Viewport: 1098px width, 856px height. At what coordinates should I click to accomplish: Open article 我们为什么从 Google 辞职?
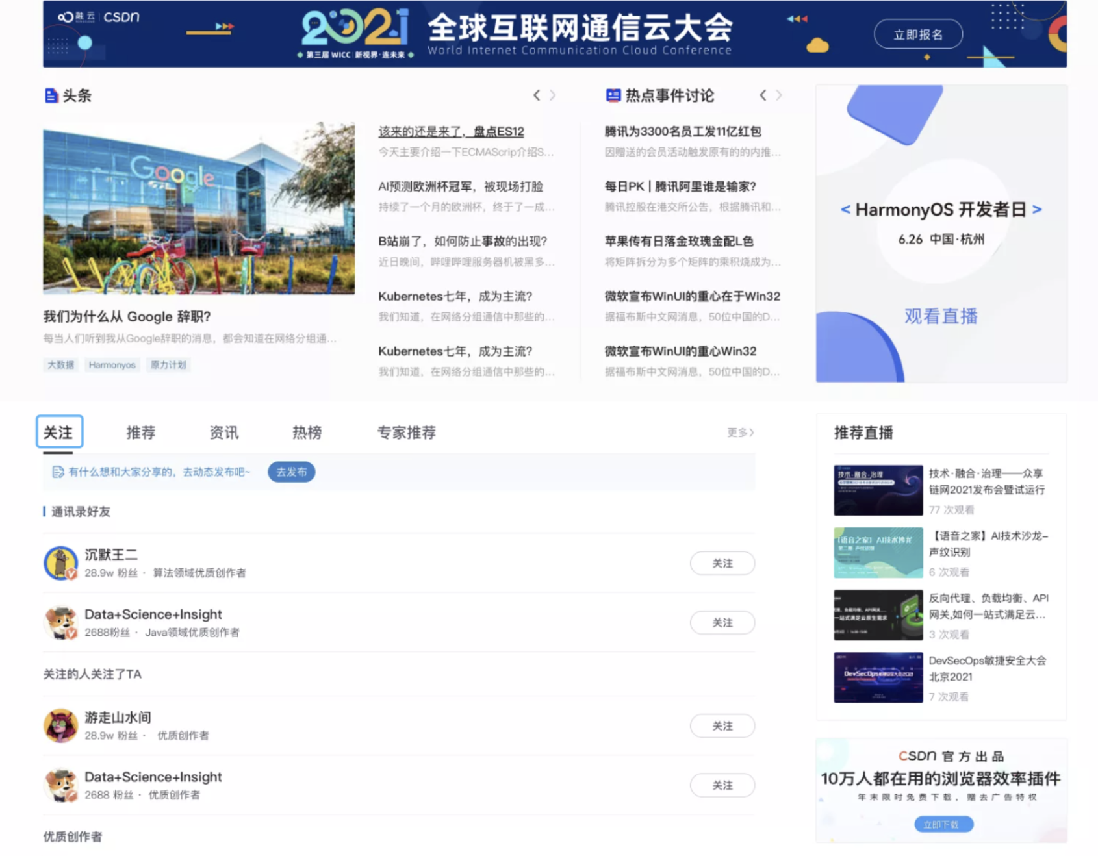[x=127, y=317]
